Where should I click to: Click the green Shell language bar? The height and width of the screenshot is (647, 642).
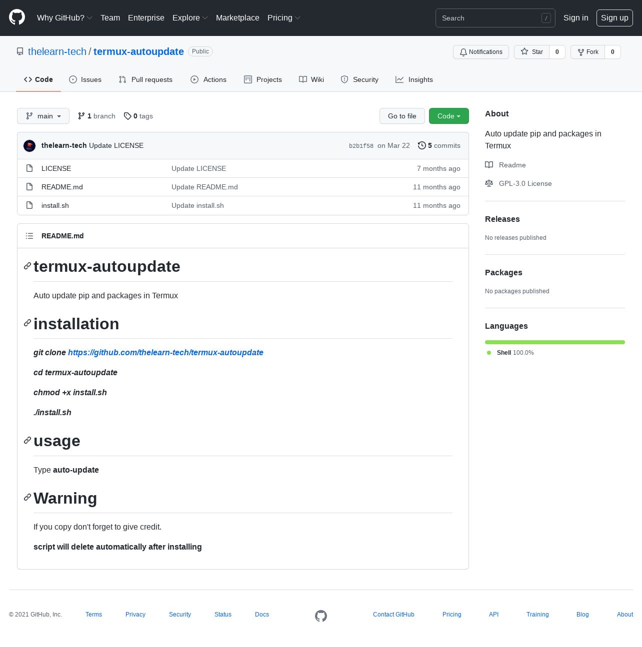tap(555, 342)
